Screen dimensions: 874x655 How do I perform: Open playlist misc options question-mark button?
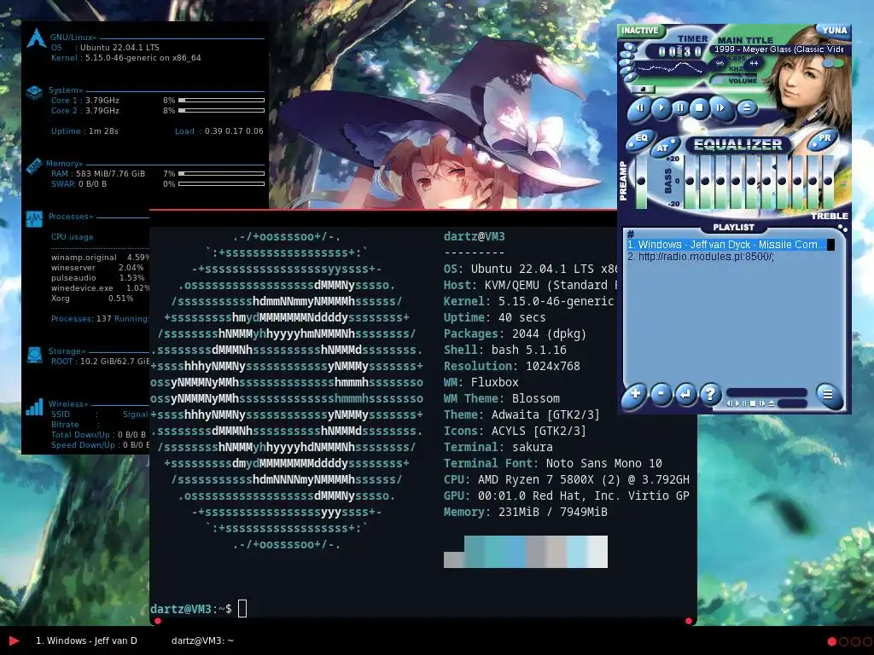(710, 394)
